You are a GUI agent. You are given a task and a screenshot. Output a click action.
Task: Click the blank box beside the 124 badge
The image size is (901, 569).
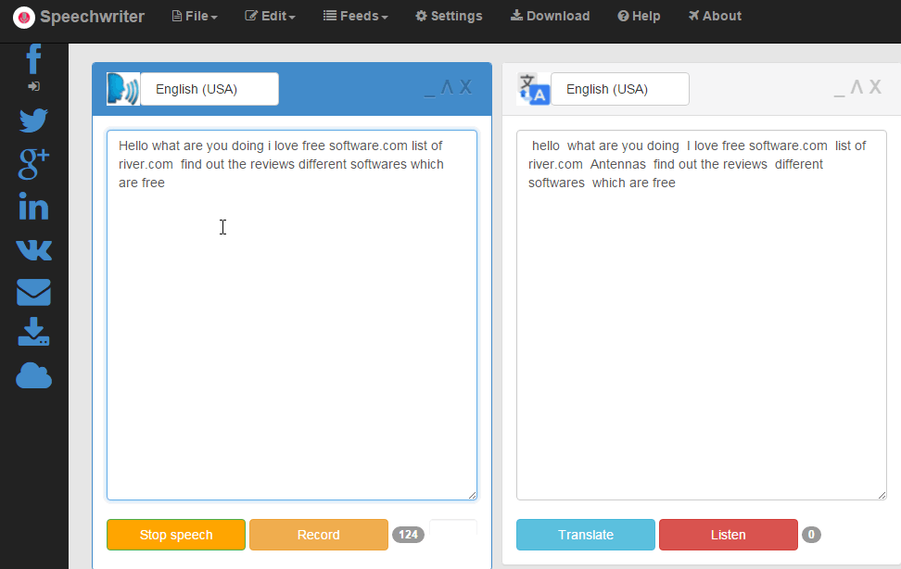pos(453,527)
